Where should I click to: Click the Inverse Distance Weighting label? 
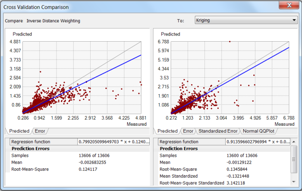tap(53, 21)
